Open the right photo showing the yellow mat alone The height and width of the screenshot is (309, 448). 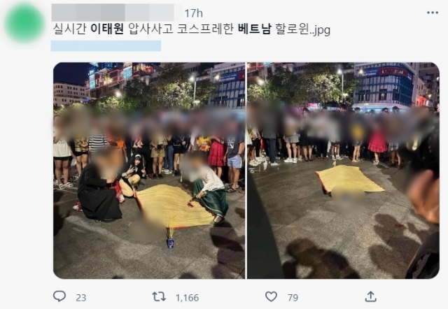(343, 171)
